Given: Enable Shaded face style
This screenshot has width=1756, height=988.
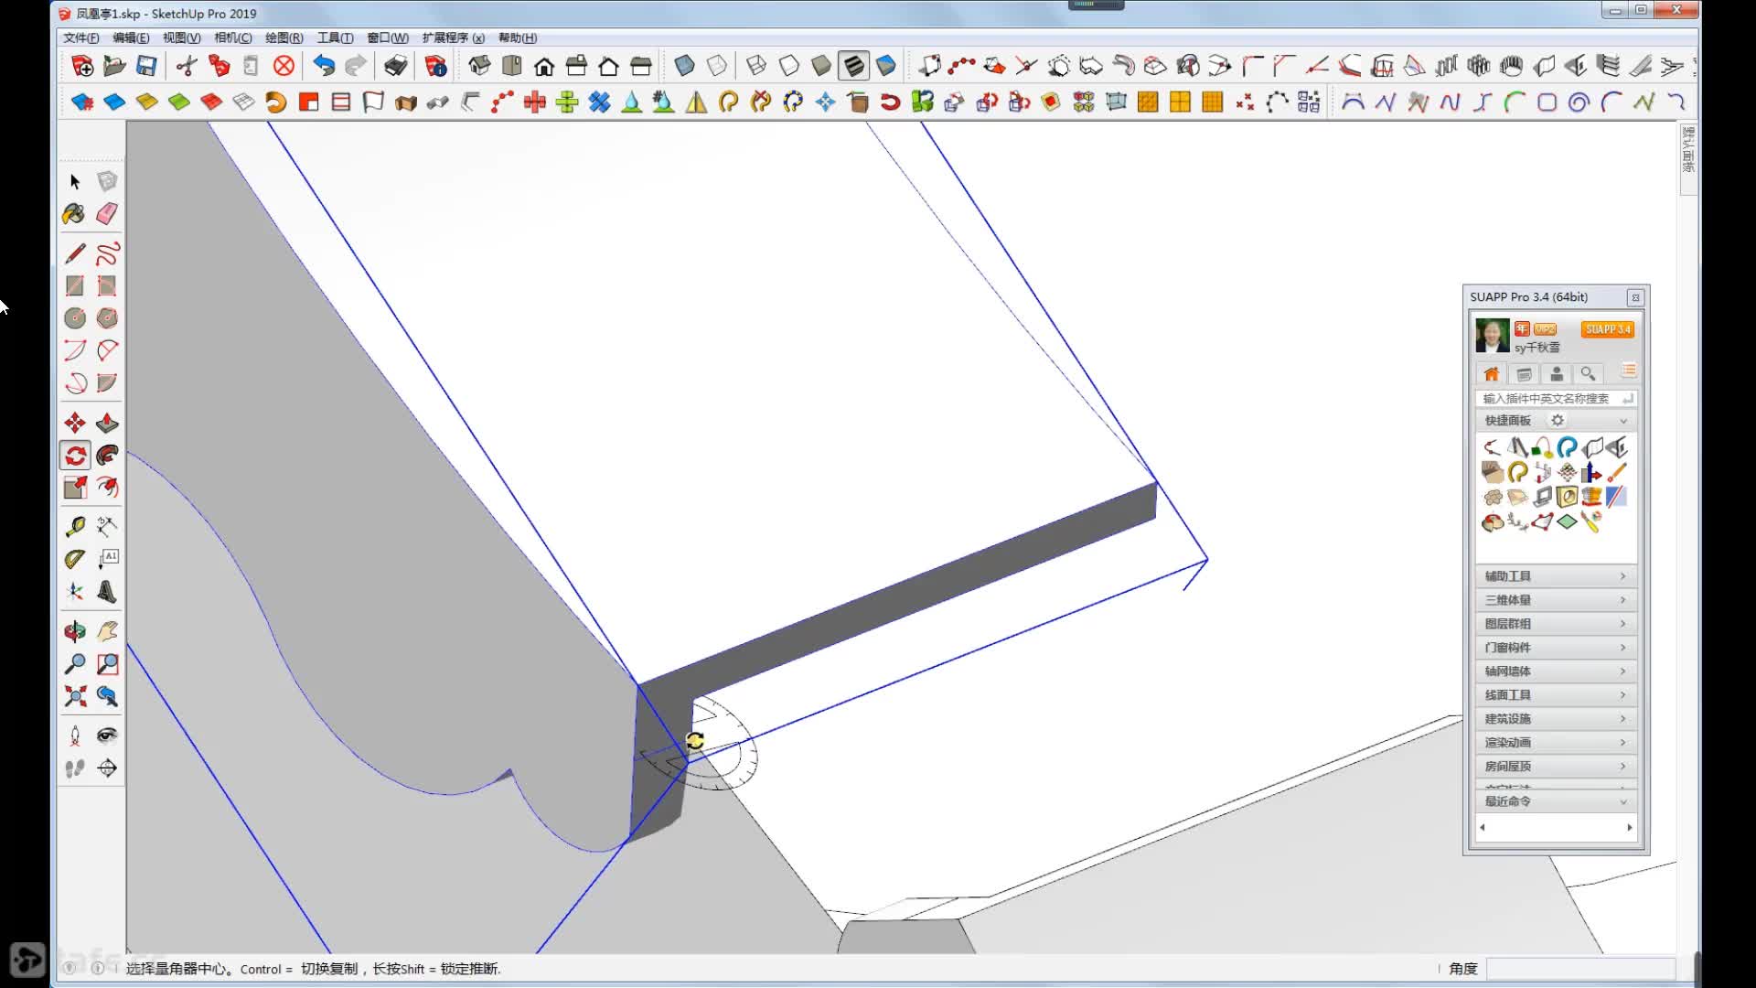Looking at the screenshot, I should (x=821, y=66).
